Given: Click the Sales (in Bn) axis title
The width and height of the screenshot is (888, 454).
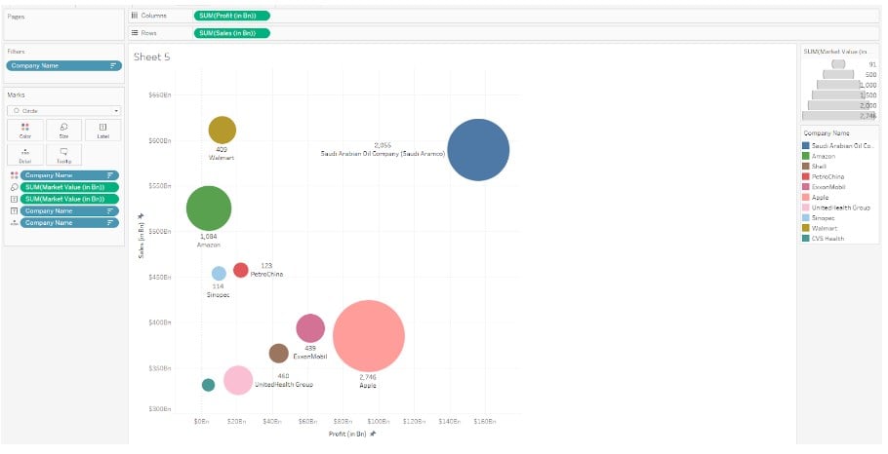Looking at the screenshot, I should pyautogui.click(x=141, y=241).
